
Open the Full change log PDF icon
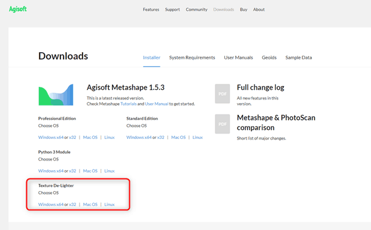click(x=222, y=94)
